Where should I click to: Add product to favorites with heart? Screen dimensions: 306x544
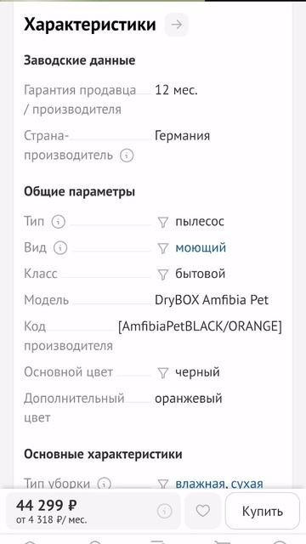[203, 511]
